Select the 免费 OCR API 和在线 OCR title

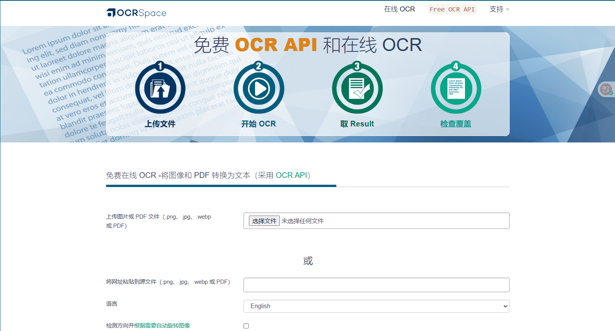[308, 45]
